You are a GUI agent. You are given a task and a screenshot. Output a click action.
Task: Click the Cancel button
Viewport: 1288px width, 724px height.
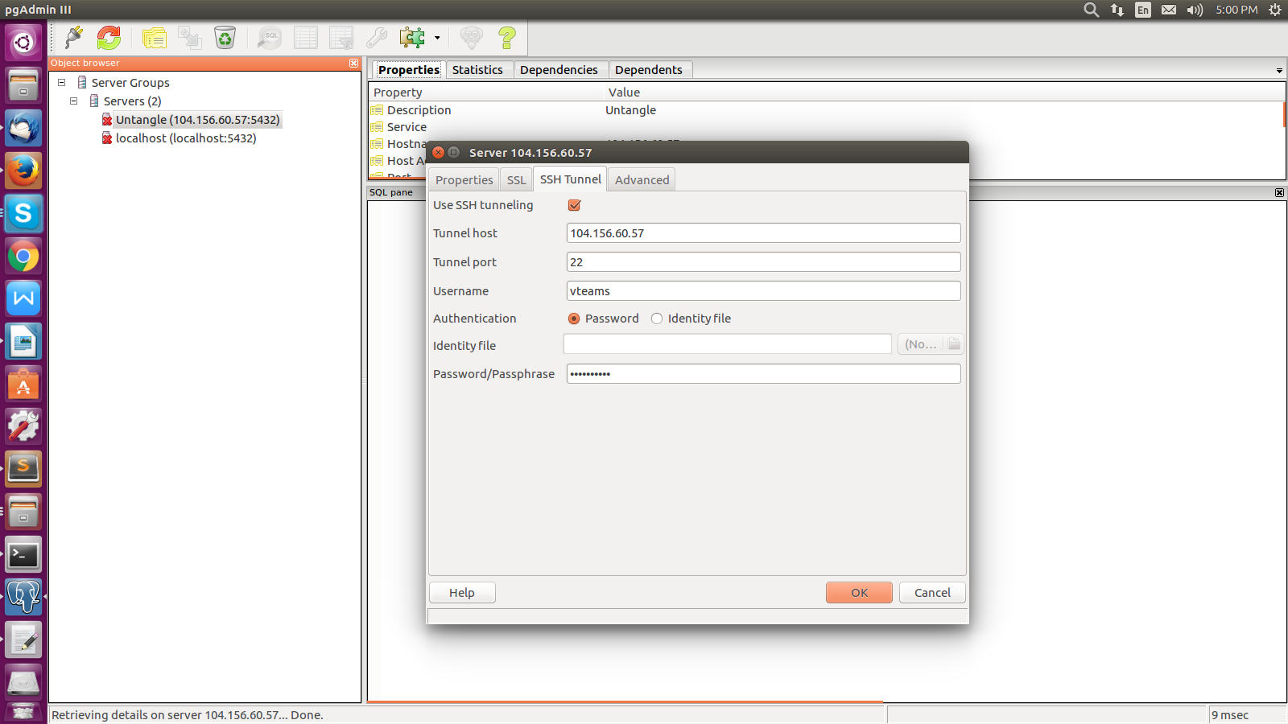coord(932,593)
